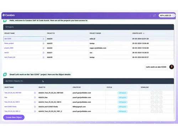178x134 pixels.
Task: Expand the Test_29_03_24_1881565 object chevron
Action: tap(35, 93)
